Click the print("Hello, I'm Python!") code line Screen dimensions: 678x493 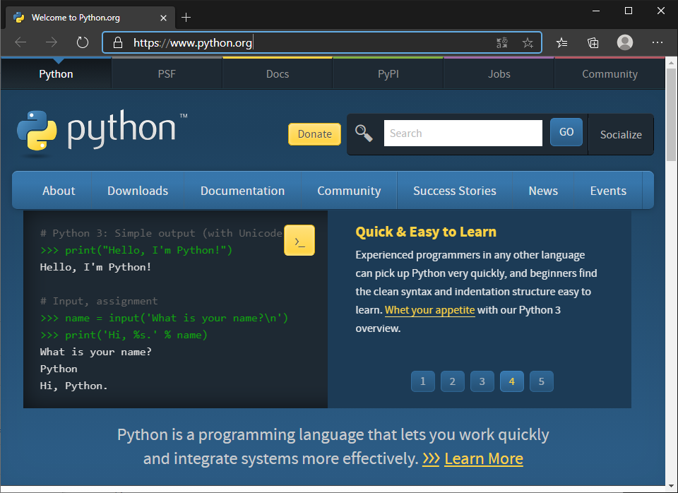136,250
